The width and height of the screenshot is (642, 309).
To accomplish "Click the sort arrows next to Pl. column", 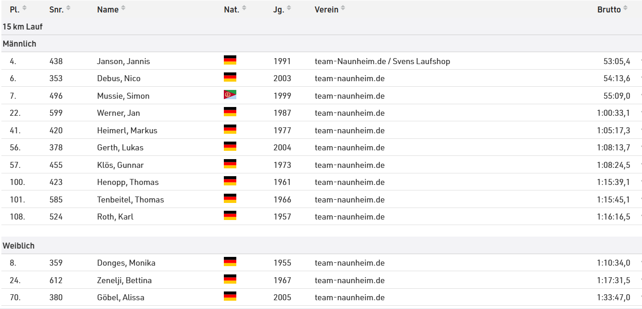I will 24,8.
